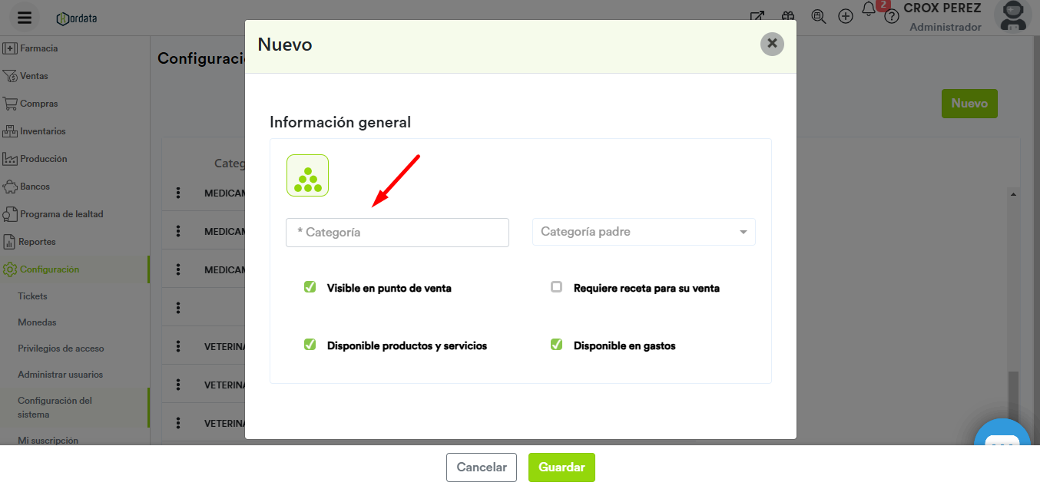Open three-dot menu of first category row
The height and width of the screenshot is (489, 1040).
(178, 193)
